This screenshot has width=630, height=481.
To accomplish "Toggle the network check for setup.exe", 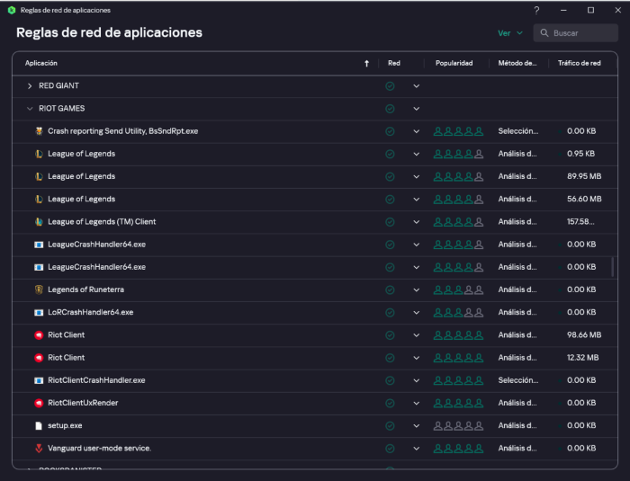I will [390, 426].
